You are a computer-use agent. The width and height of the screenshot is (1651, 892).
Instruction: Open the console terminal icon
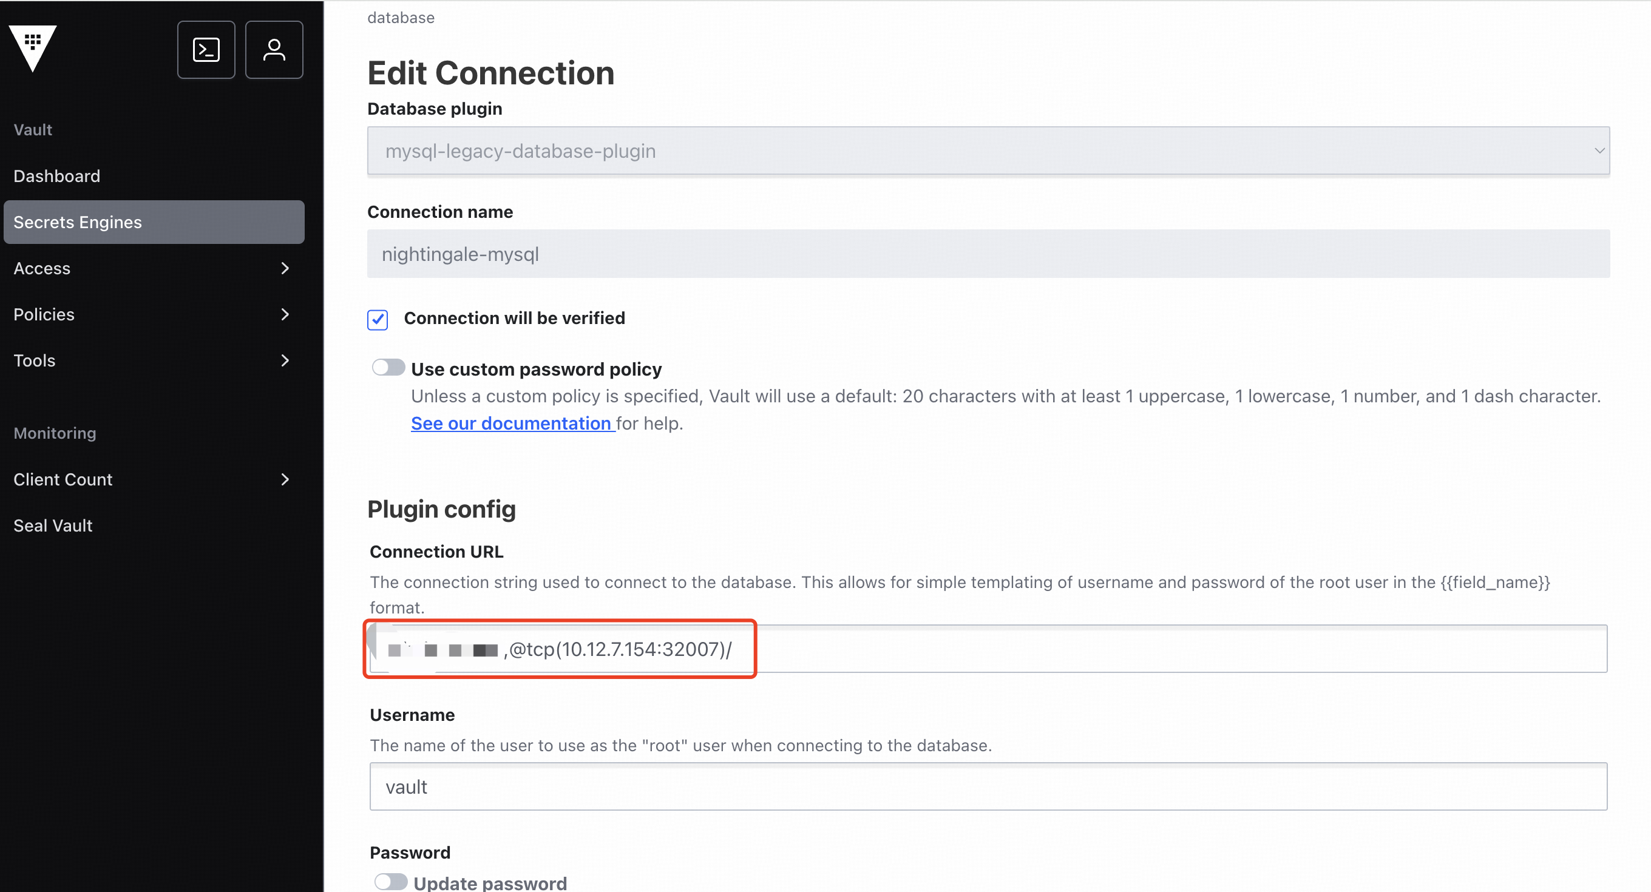(x=206, y=50)
